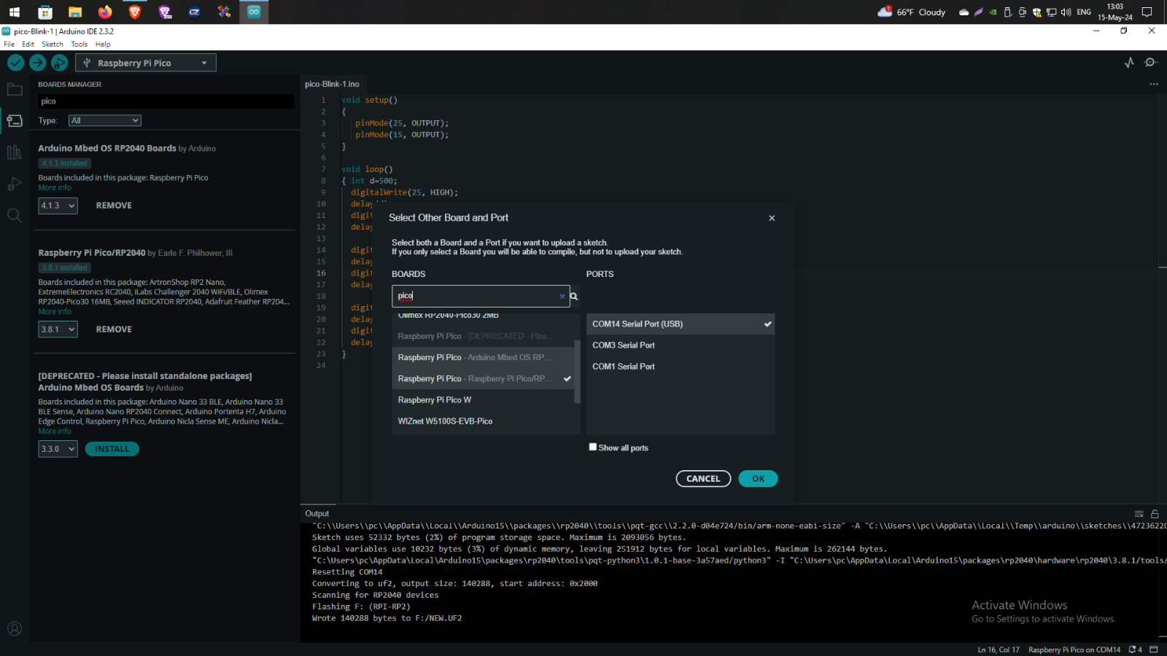Clear the boards filter text with the x icon
The width and height of the screenshot is (1167, 656).
(x=562, y=296)
